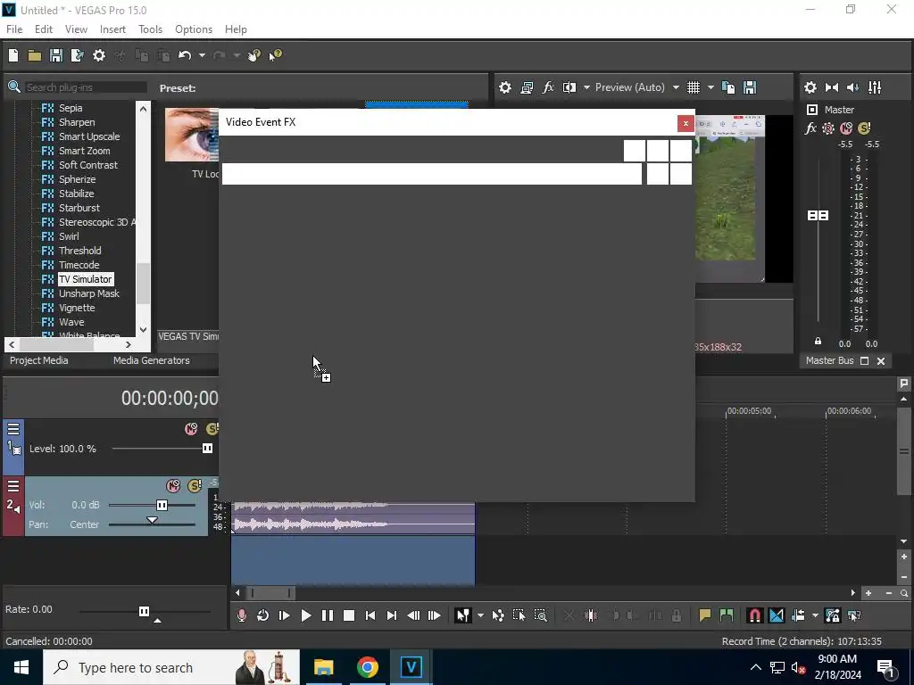Insert a marker with yellow flag icon
This screenshot has width=914, height=685.
(x=705, y=615)
